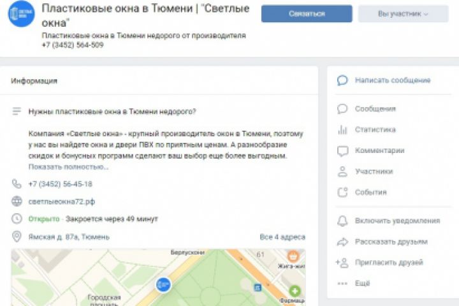Click the Написать сообщение speech bubble icon
This screenshot has height=306, width=459.
click(343, 81)
